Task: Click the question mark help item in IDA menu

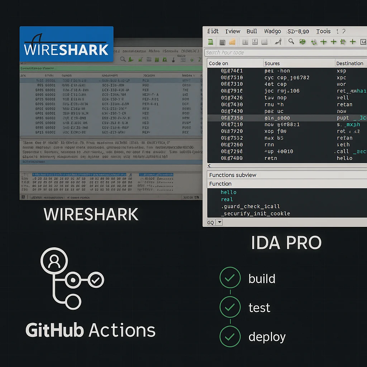Action: pyautogui.click(x=344, y=31)
